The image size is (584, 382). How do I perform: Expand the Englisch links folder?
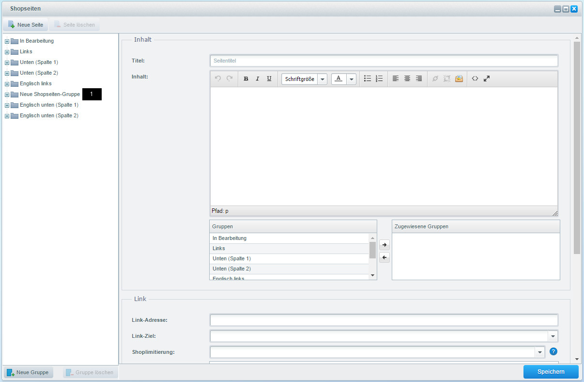(7, 84)
